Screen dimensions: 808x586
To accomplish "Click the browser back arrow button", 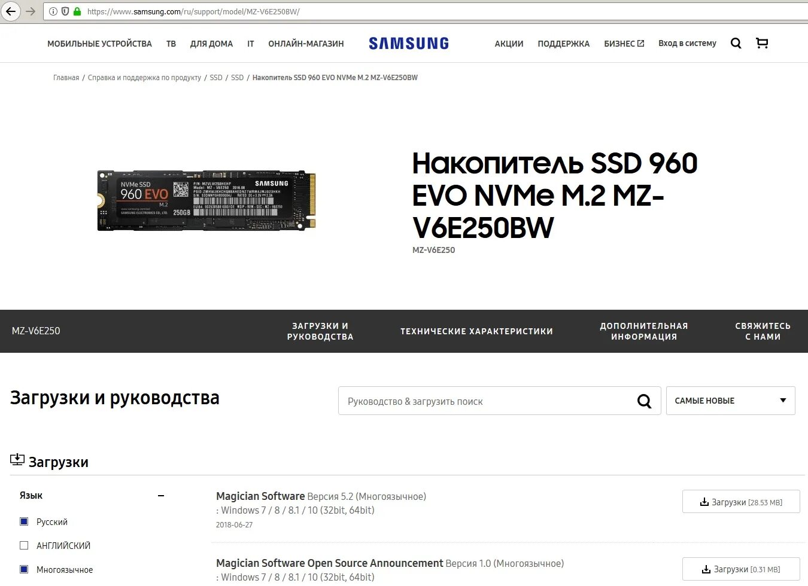I will [x=10, y=11].
